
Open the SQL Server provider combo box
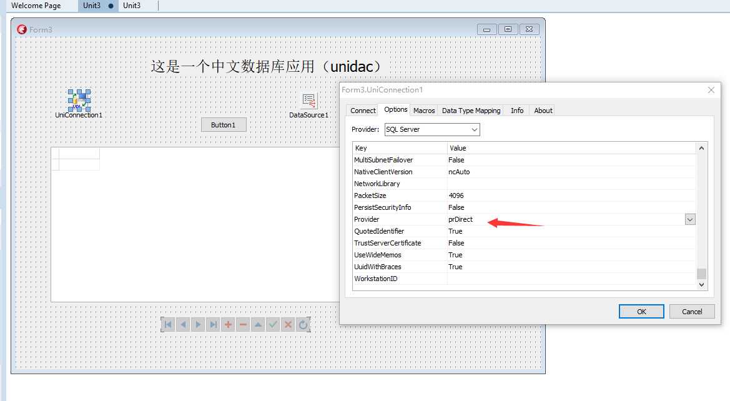(x=432, y=129)
